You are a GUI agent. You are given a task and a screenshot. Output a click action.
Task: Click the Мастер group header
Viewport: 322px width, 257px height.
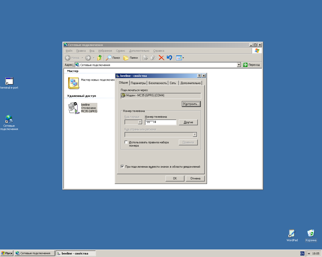[73, 71]
